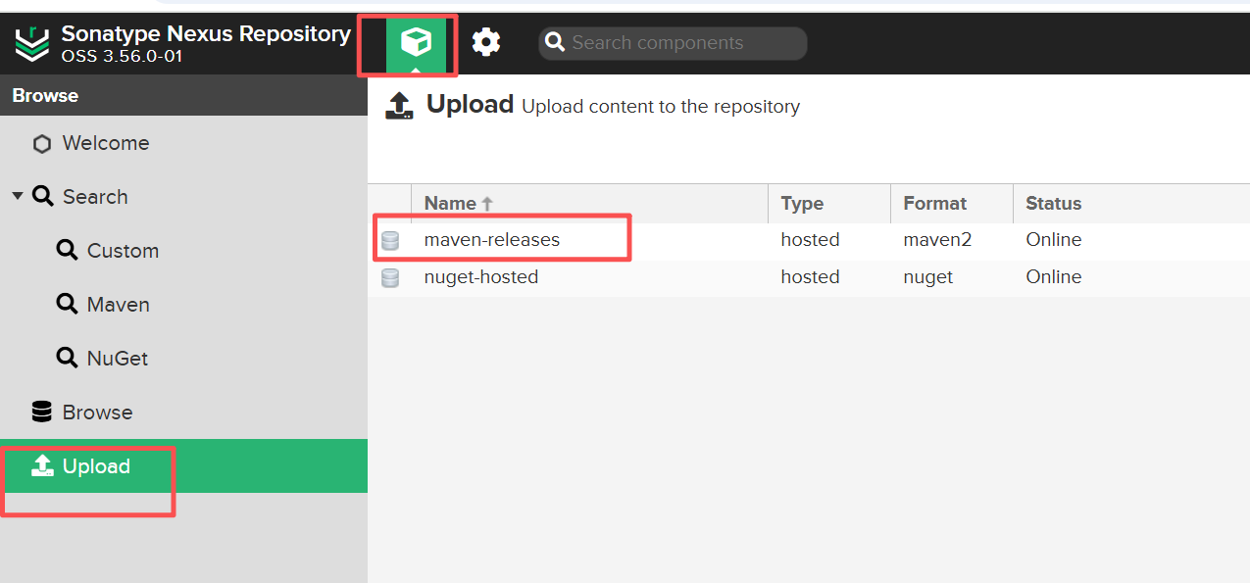Click the hosted type cell for maven-releases
Screen dimensions: 1250x583
pos(810,240)
